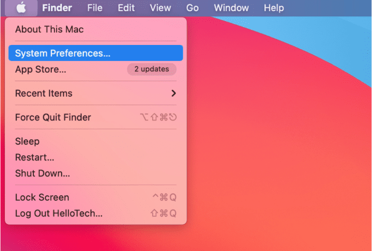Select Lock Screen
Image resolution: width=372 pixels, height=251 pixels.
[x=95, y=197]
